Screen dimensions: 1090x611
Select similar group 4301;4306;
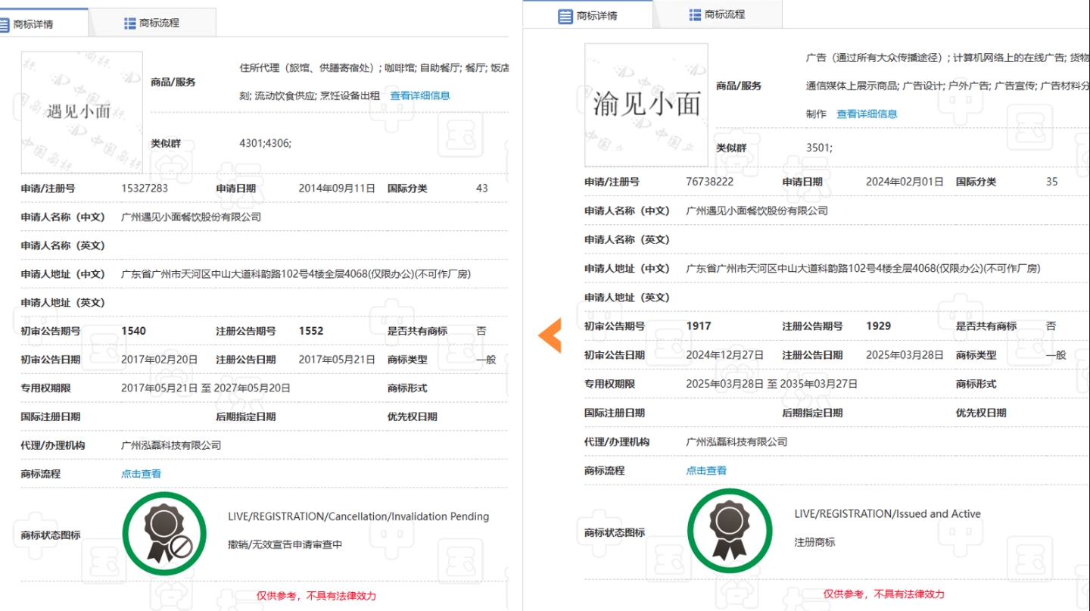tap(265, 143)
